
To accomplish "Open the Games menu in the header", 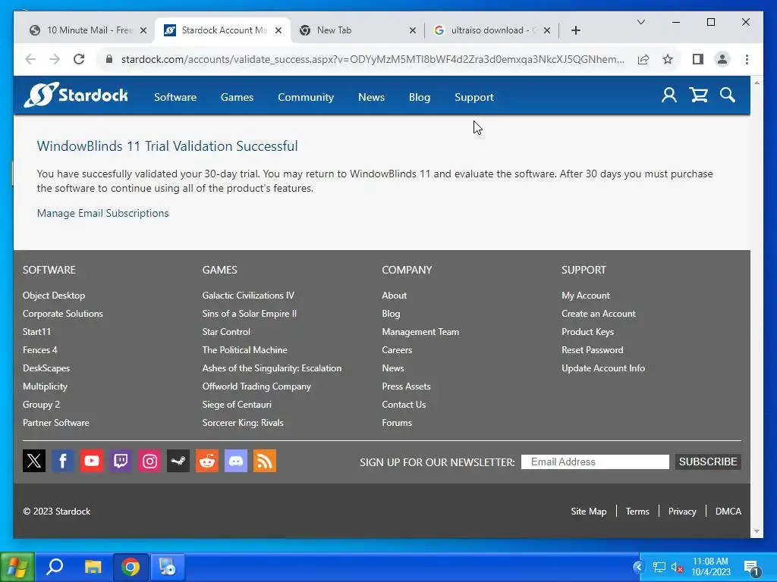I will (237, 97).
